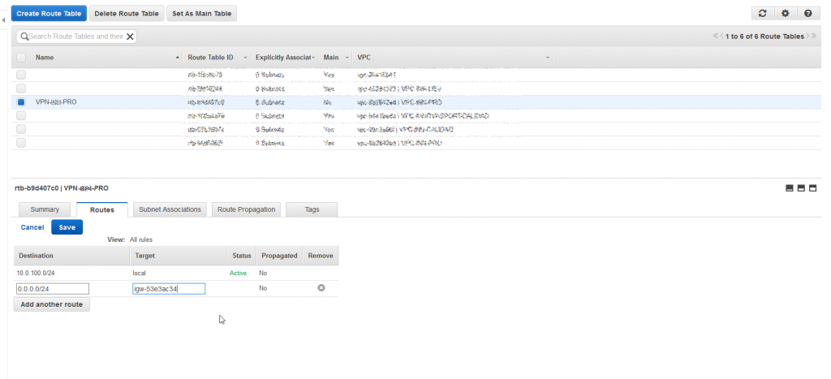Viewport: 831px width, 379px height.
Task: Click the Add another route button
Action: click(x=52, y=304)
